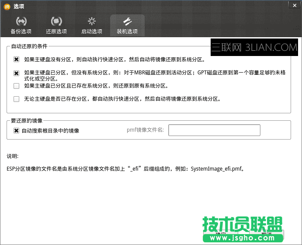Click the install options (装机选项) wrench icon
This screenshot has height=245, width=302.
[x=127, y=21]
